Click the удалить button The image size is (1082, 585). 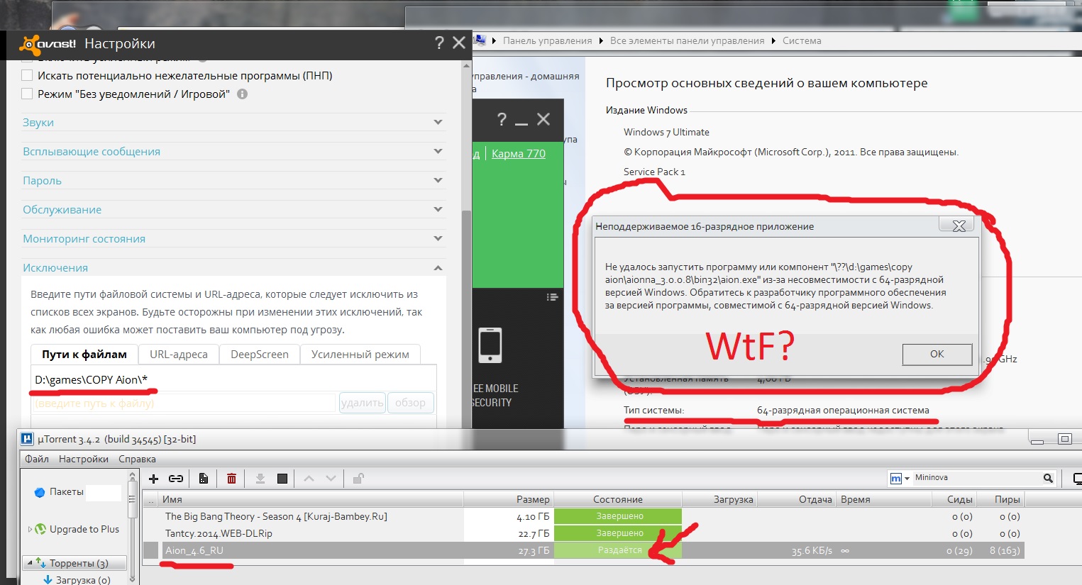coord(362,403)
